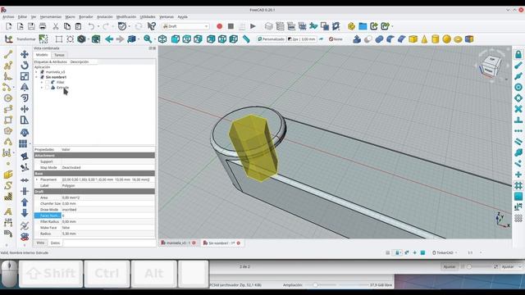This screenshot has width=525, height=295.
Task: Create a yellow Cylinder primitive
Action: tap(436, 39)
